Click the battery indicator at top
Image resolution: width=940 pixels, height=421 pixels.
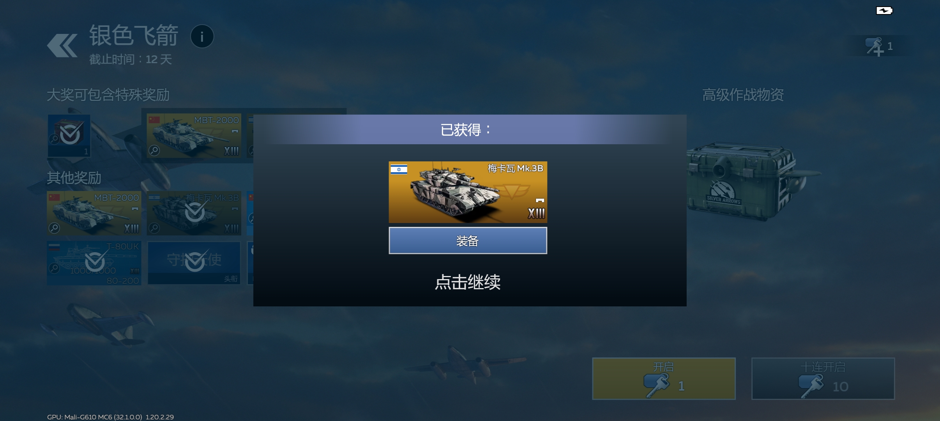884,11
